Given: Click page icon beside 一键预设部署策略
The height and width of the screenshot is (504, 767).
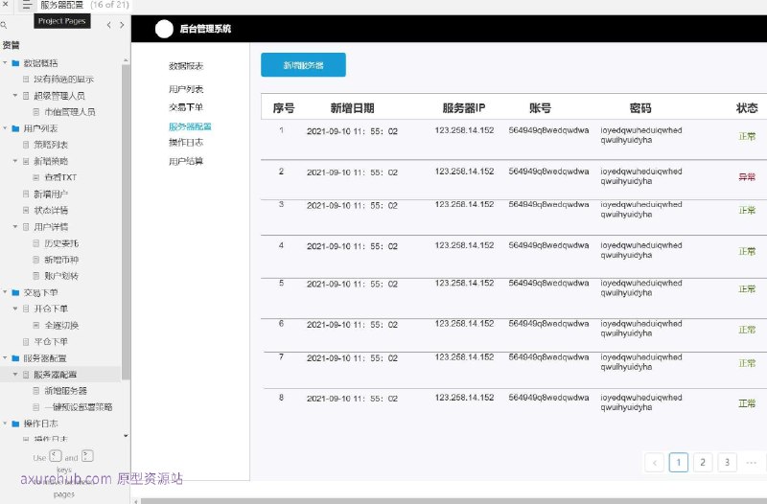Looking at the screenshot, I should pyautogui.click(x=36, y=406).
